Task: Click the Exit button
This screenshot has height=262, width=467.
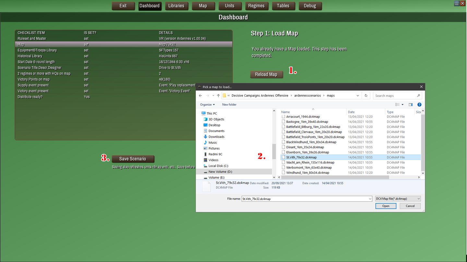Action: click(x=123, y=6)
